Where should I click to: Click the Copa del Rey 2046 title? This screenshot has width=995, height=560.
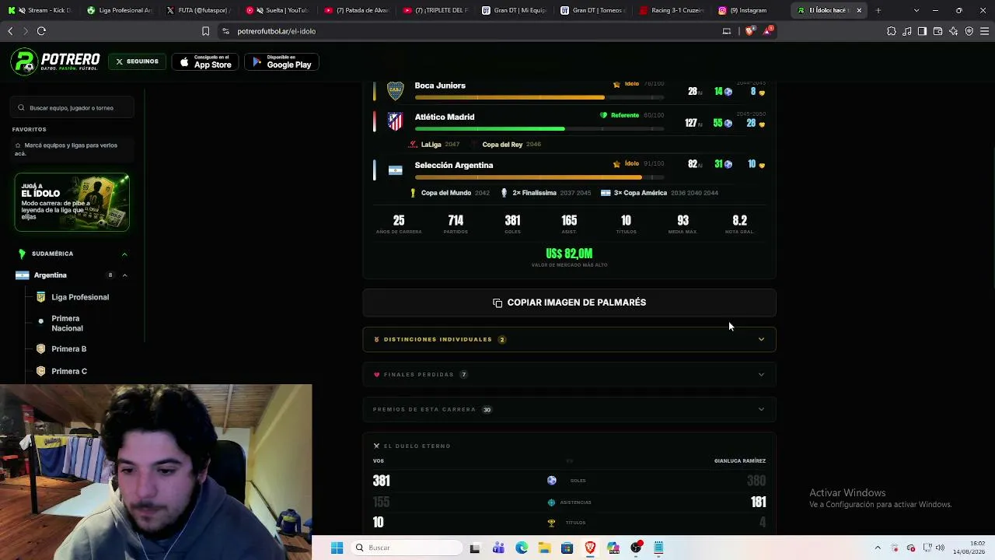coord(511,145)
